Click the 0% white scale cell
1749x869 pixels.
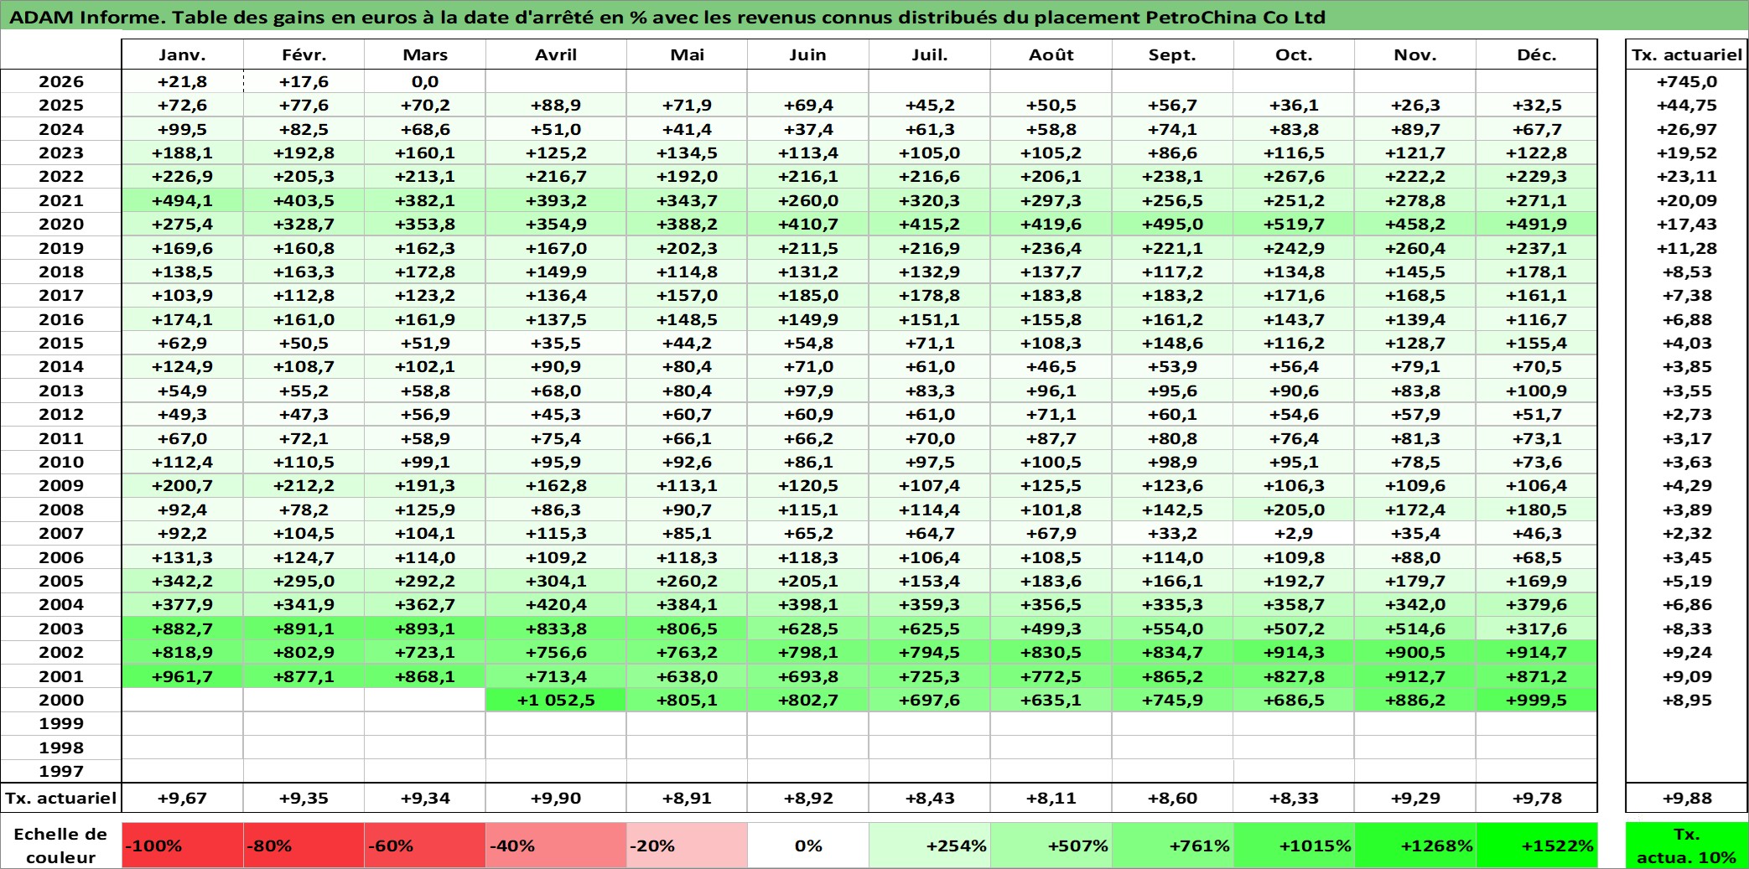coord(808,846)
